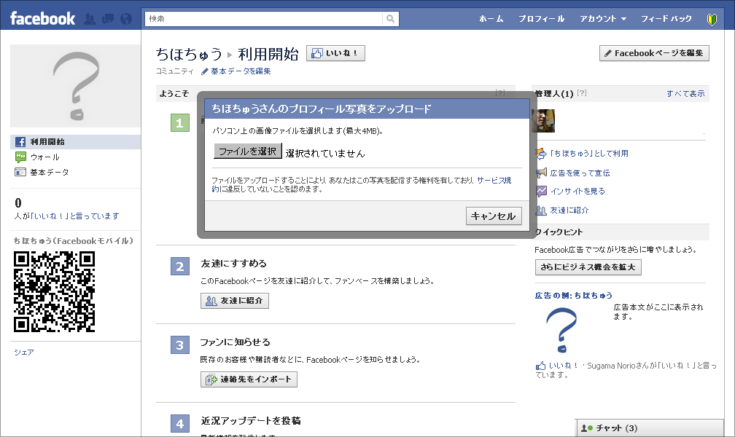Click さらにビジネス機会を拡大 button

(588, 267)
